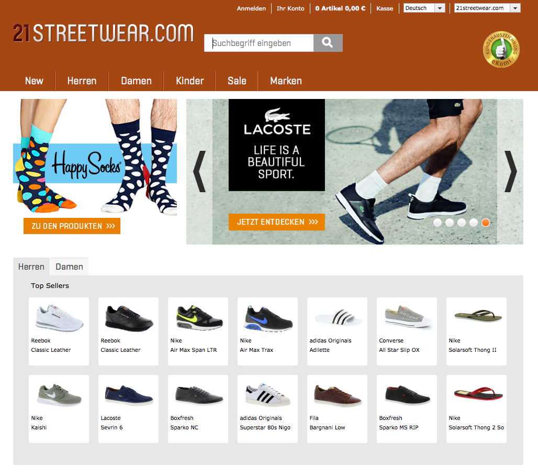Image resolution: width=538 pixels, height=476 pixels.
Task: Open the Converse All Star Slip OX product
Action: (x=407, y=331)
